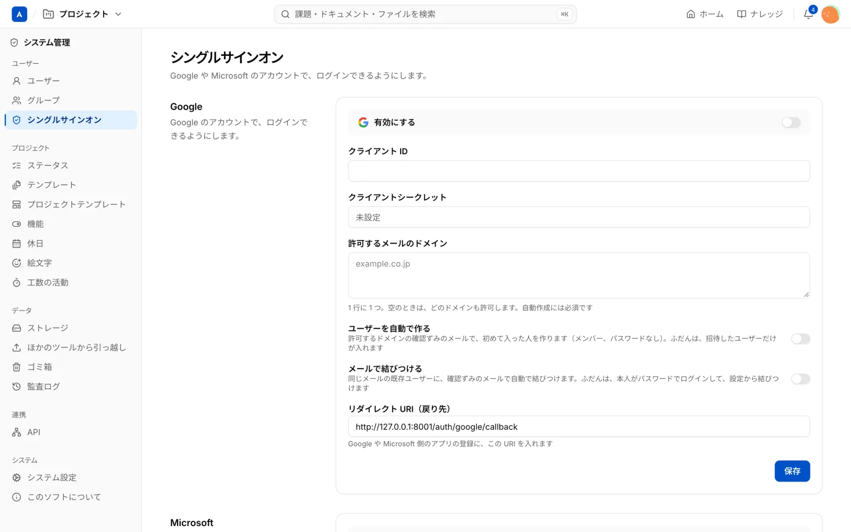The height and width of the screenshot is (532, 851).
Task: Go to ホーム in top bar
Action: pos(705,14)
